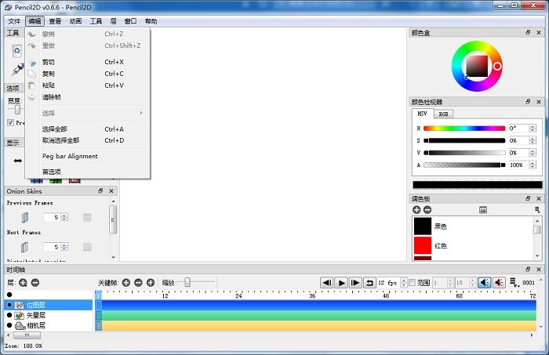Click the add keyframe plus icon
The width and height of the screenshot is (549, 355).
(x=126, y=282)
